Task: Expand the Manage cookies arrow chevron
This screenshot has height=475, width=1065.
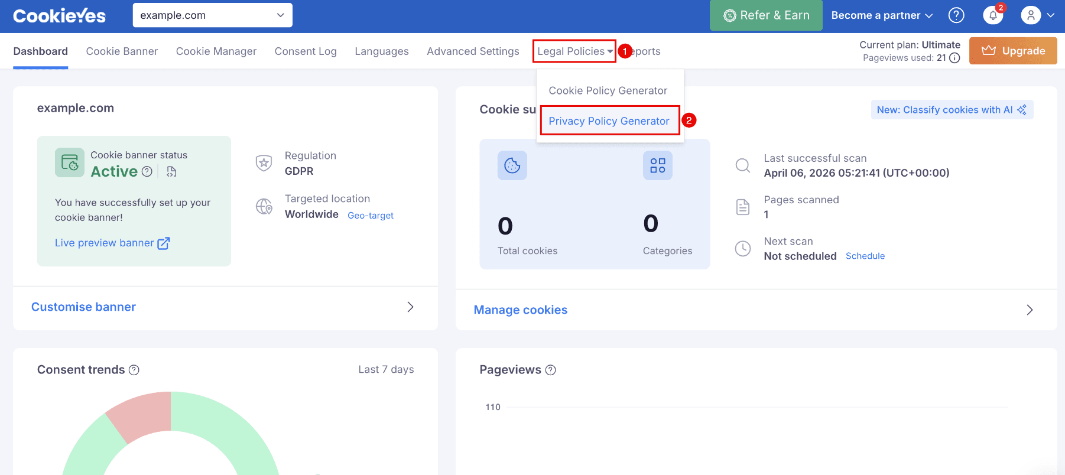Action: 1030,310
